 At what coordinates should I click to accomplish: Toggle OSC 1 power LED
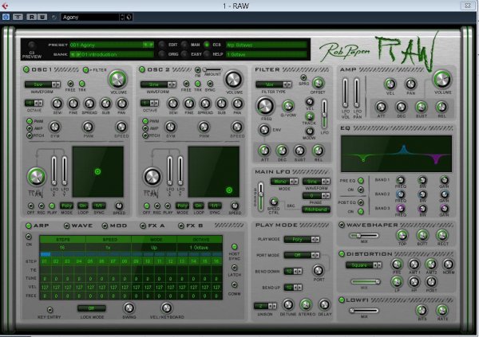point(26,69)
